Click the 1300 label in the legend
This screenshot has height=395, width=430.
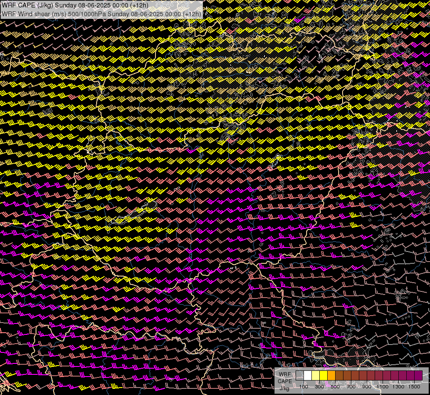coord(398,387)
